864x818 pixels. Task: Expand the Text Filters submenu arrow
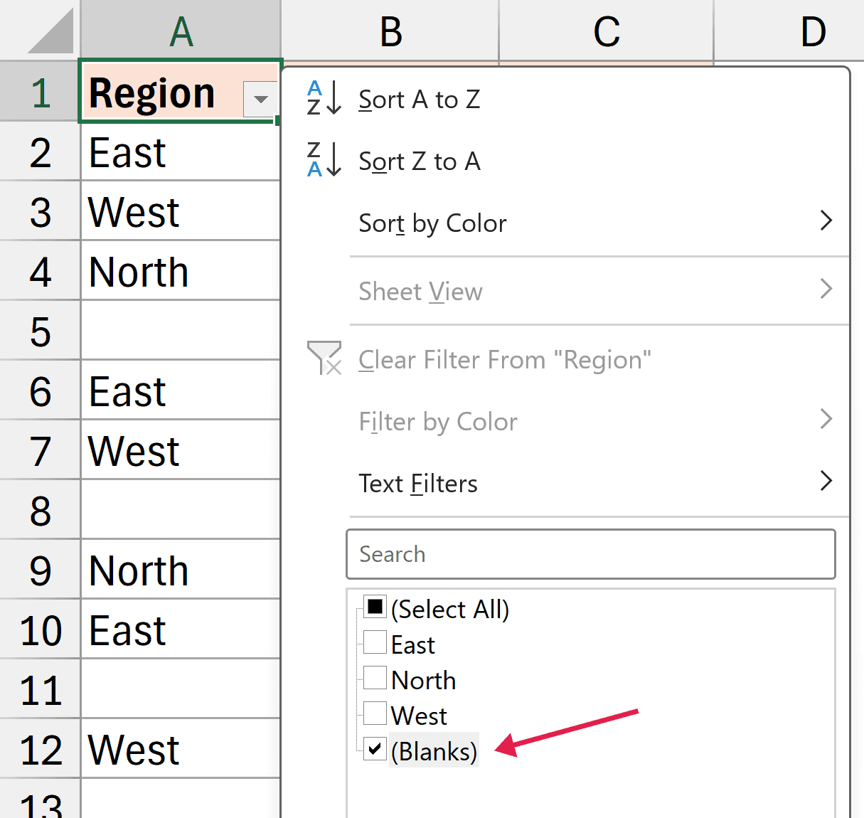point(826,481)
